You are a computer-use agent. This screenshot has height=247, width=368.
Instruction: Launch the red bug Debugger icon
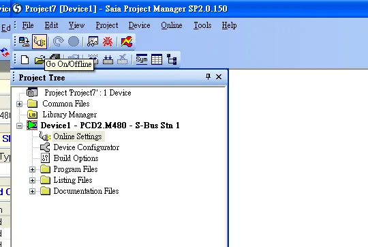tap(108, 42)
